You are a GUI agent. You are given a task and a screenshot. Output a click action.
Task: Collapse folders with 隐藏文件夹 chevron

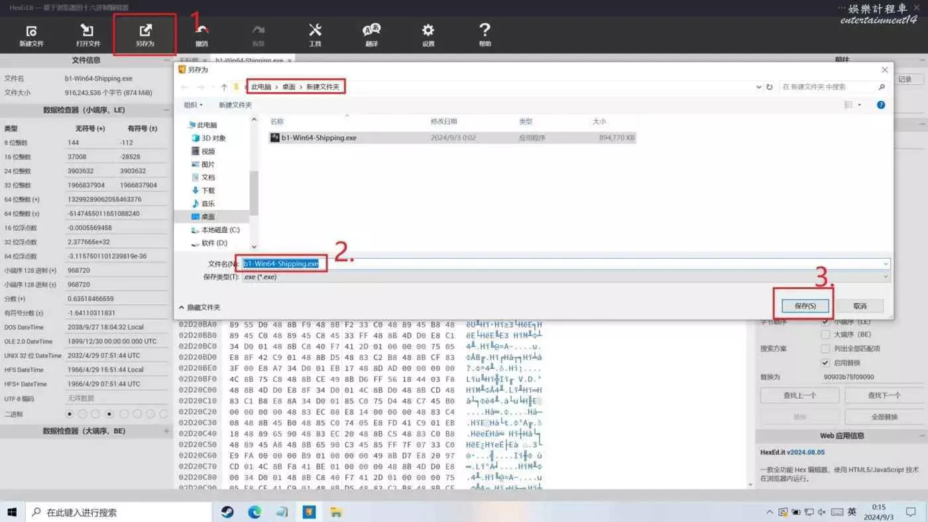click(x=182, y=308)
